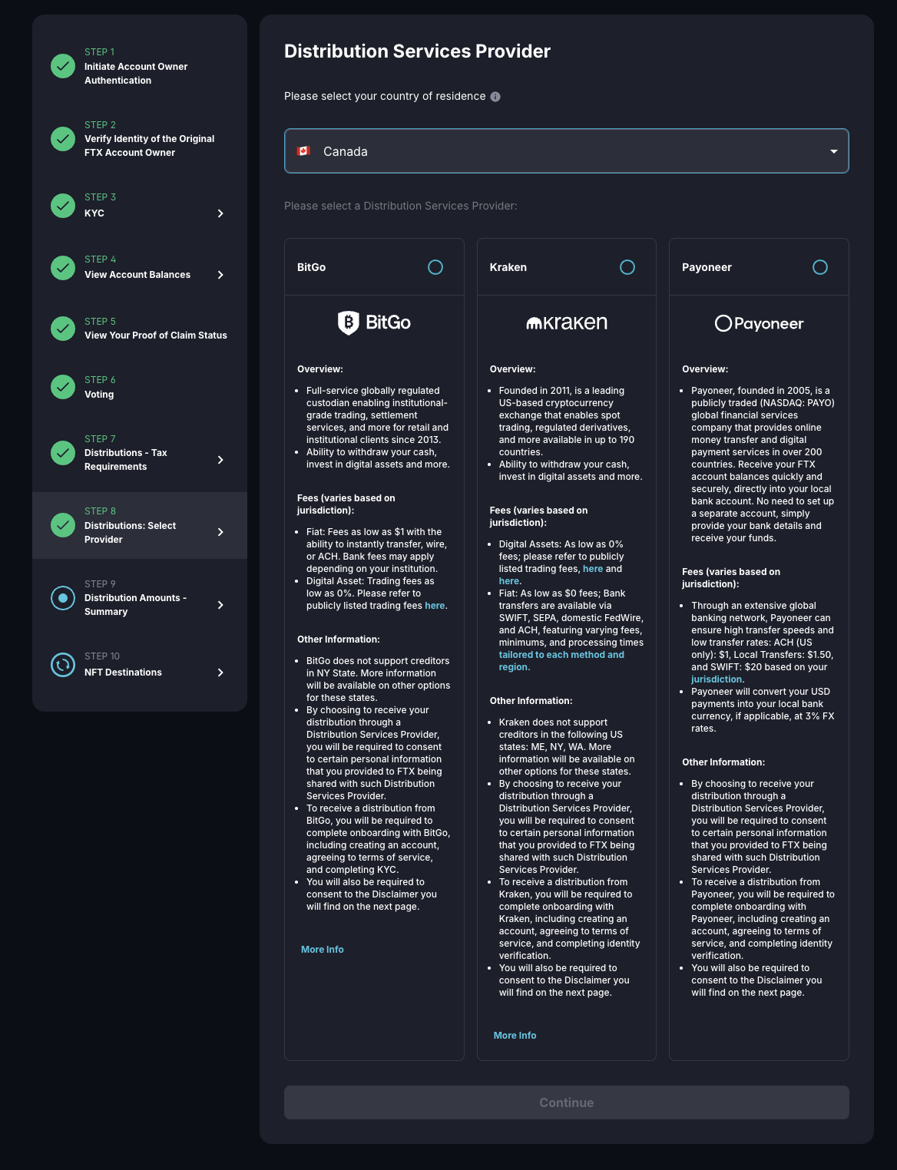Click the info icon beside country of residence
This screenshot has height=1170, width=897.
point(495,97)
